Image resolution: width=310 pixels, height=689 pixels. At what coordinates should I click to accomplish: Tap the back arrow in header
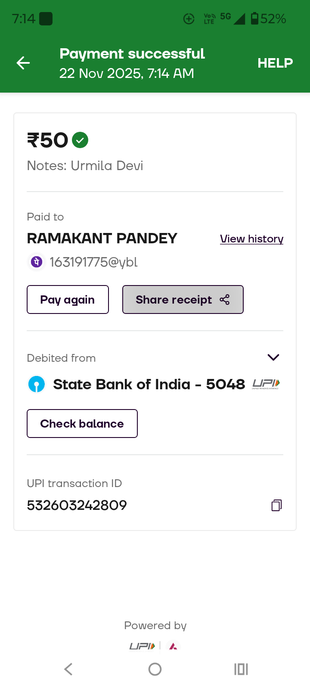coord(23,63)
